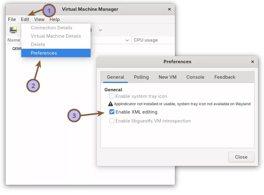The width and height of the screenshot is (264, 195).
Task: Open the Feedback tab
Action: (x=225, y=77)
